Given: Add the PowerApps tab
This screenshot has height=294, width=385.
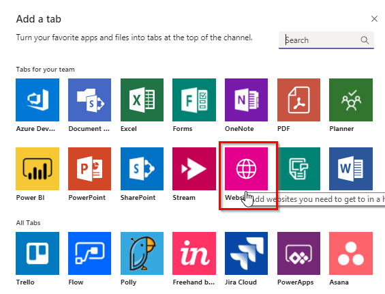Looking at the screenshot, I should coord(298,253).
